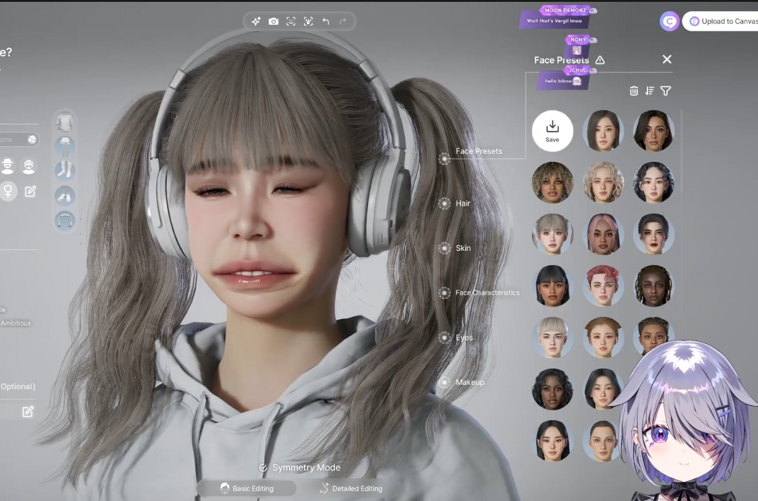
Task: Switch to Detailed Editing tab
Action: [351, 488]
